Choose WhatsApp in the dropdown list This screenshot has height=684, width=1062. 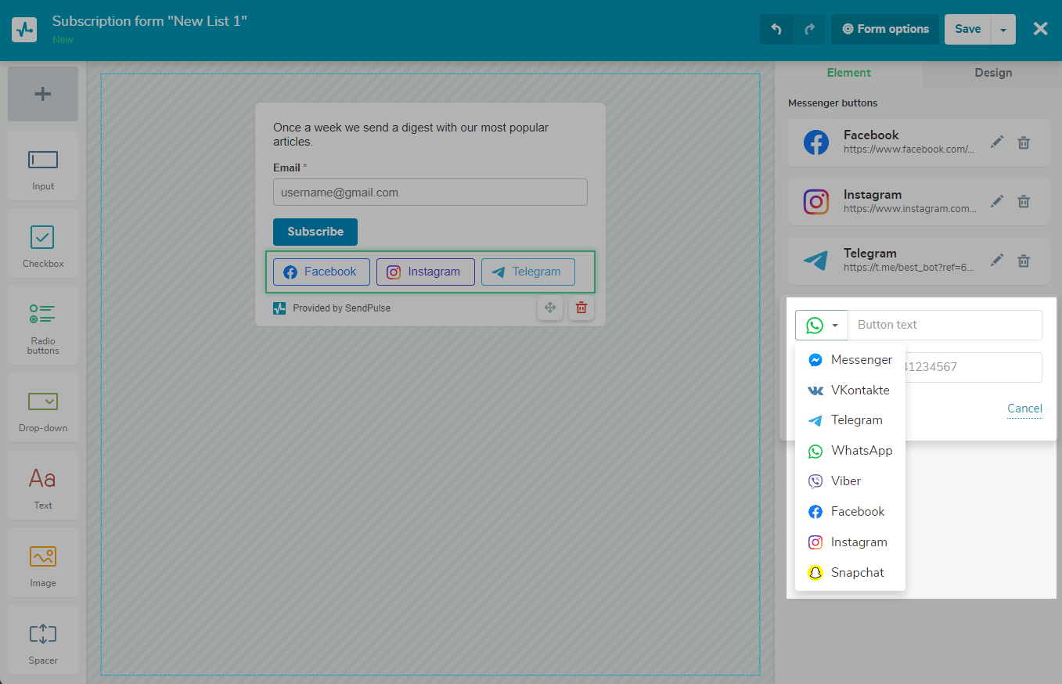pyautogui.click(x=850, y=451)
